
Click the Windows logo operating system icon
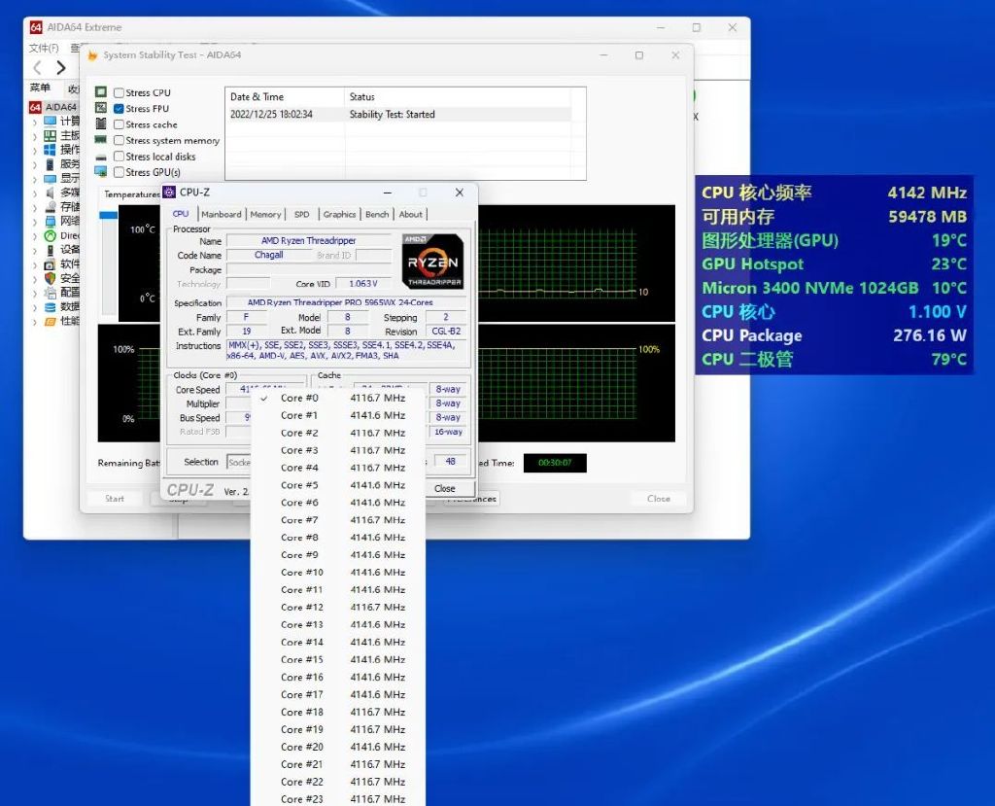pos(50,150)
